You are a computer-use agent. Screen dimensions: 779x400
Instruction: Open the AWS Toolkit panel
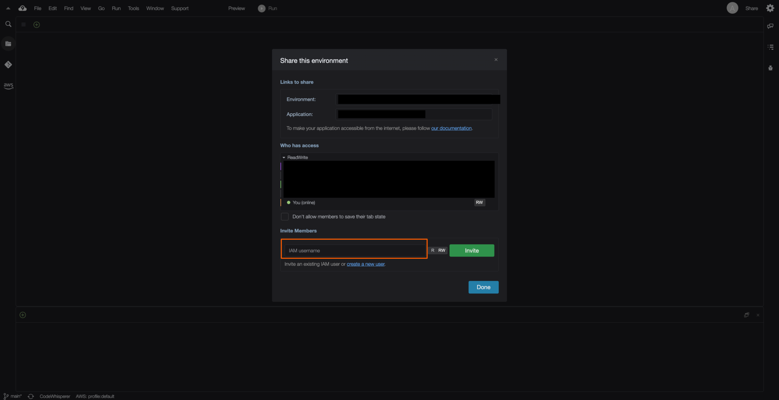point(8,86)
